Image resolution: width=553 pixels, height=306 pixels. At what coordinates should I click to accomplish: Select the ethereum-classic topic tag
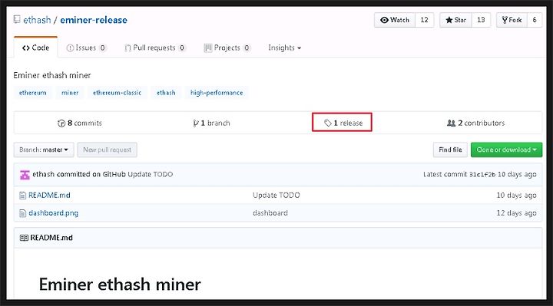pyautogui.click(x=117, y=93)
